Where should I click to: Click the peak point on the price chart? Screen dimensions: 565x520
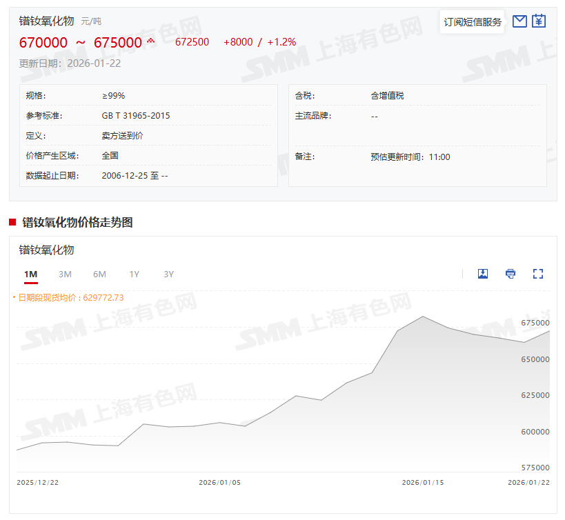[423, 317]
